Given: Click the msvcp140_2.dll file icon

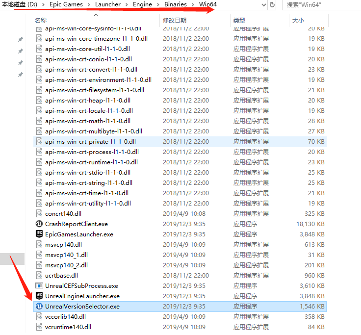Looking at the screenshot, I should (x=39, y=265).
